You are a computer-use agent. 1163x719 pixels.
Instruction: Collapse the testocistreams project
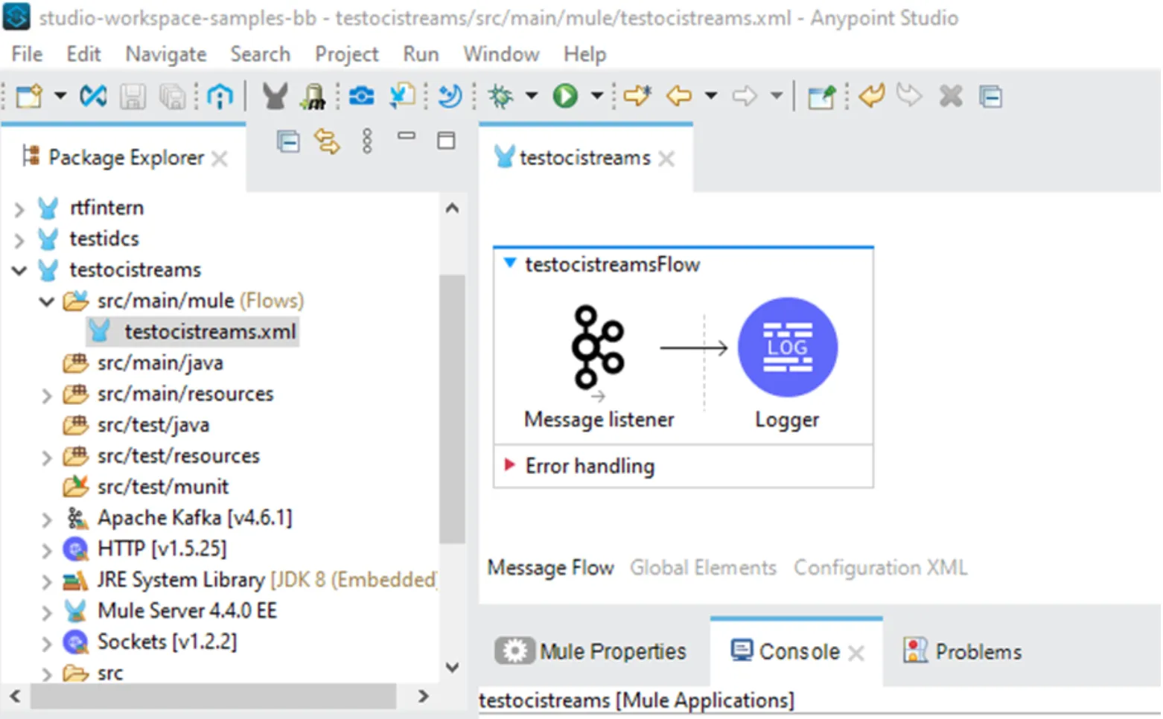click(x=19, y=270)
